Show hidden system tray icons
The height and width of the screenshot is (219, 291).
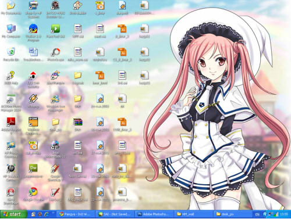click(265, 214)
